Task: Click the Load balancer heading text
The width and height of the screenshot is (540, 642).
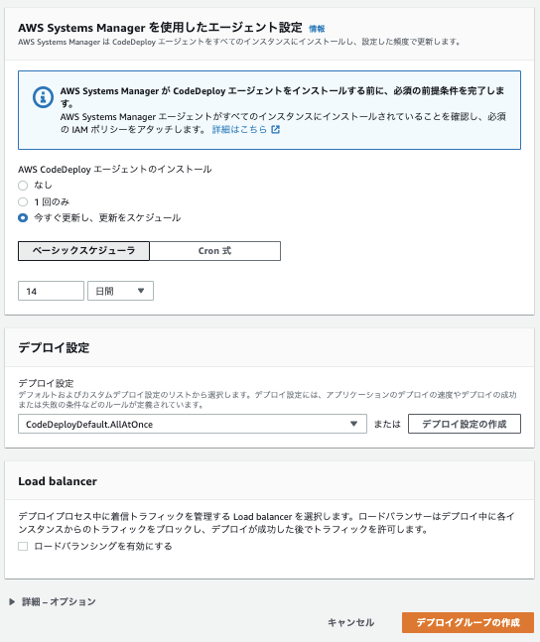Action: click(x=58, y=481)
